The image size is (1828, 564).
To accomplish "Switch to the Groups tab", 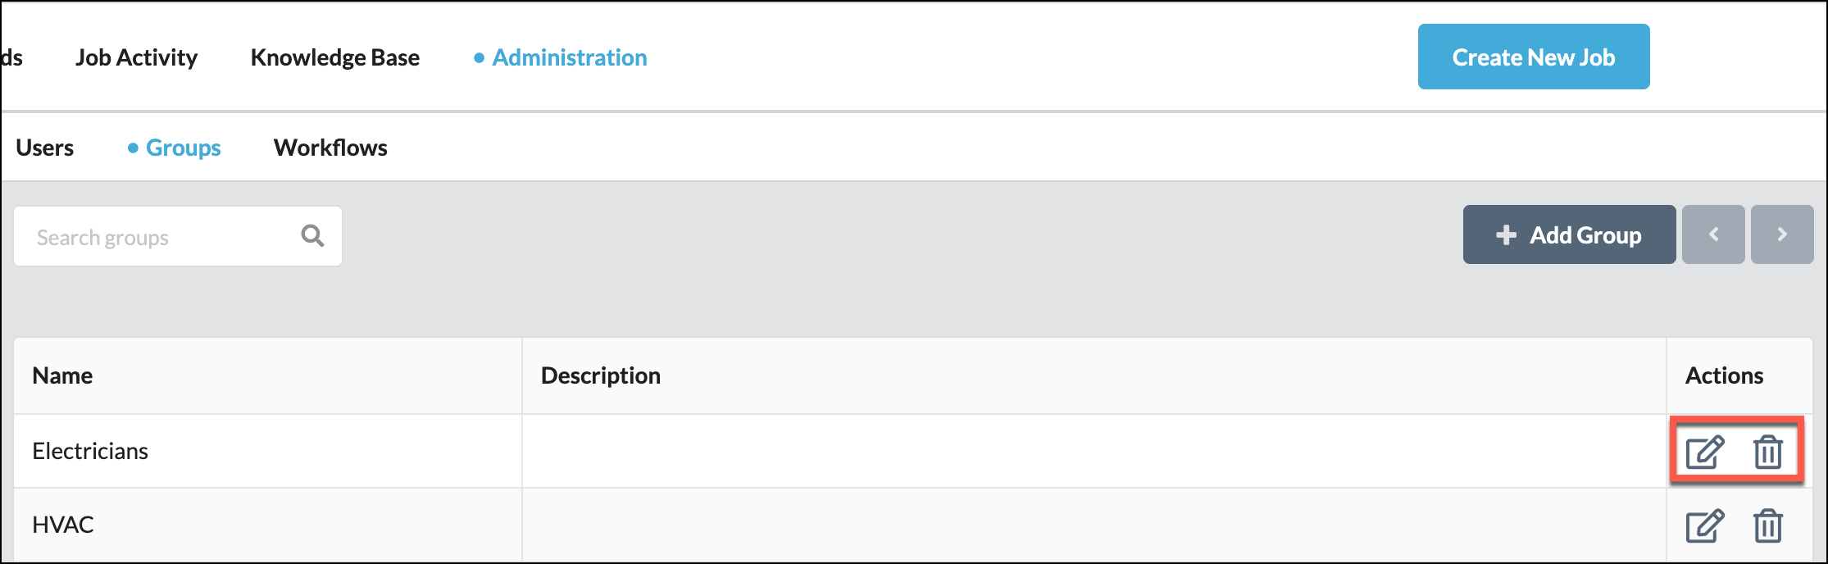I will click(x=183, y=148).
